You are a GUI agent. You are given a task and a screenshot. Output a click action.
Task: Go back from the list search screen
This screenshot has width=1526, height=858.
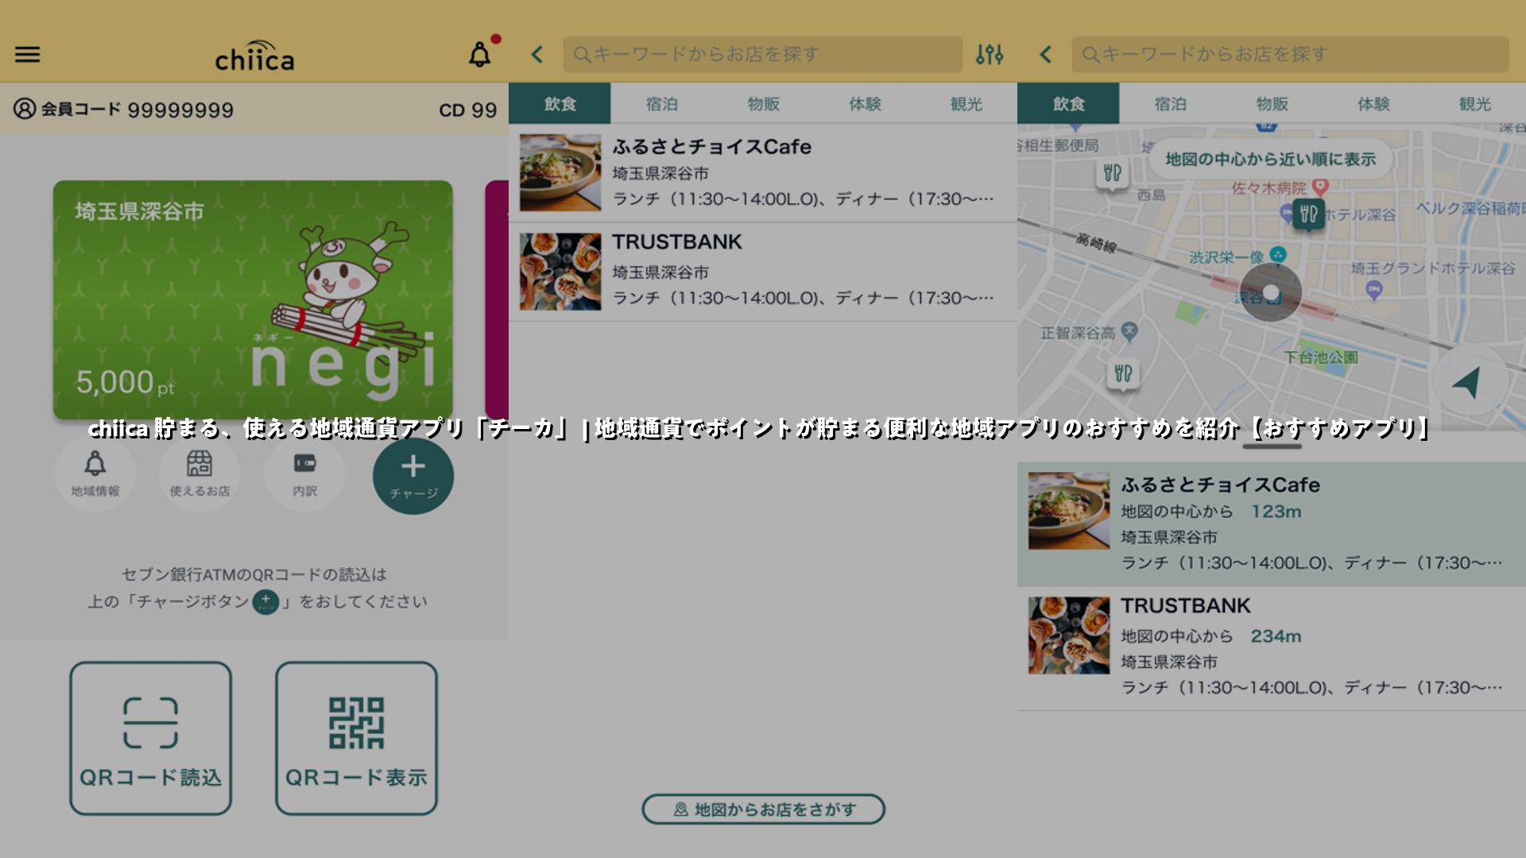point(537,55)
